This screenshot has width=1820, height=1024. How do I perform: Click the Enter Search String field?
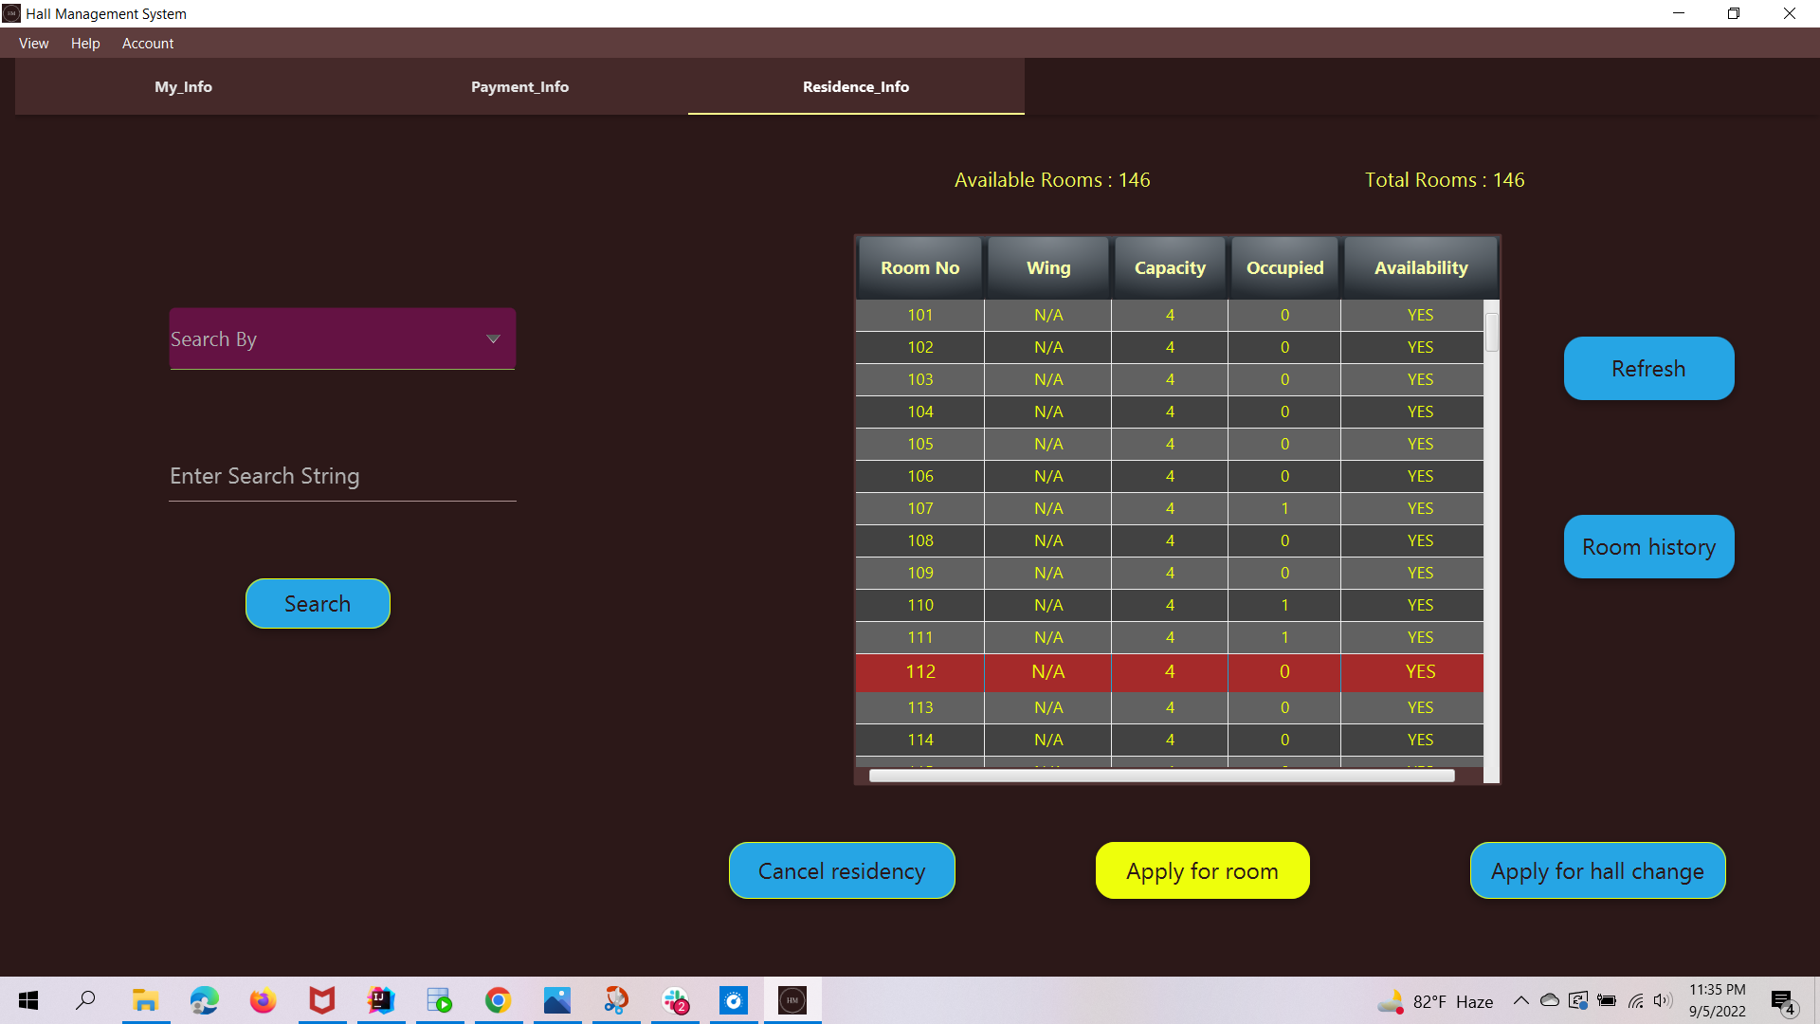click(x=341, y=475)
